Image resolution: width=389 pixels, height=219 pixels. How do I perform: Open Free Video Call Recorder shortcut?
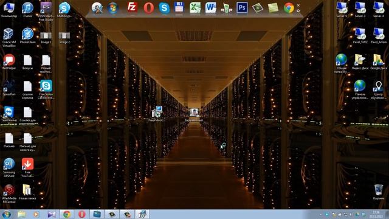(46, 89)
